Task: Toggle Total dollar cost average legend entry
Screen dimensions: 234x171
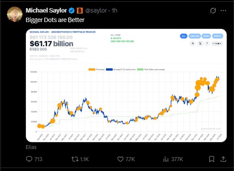Action: click(x=151, y=70)
